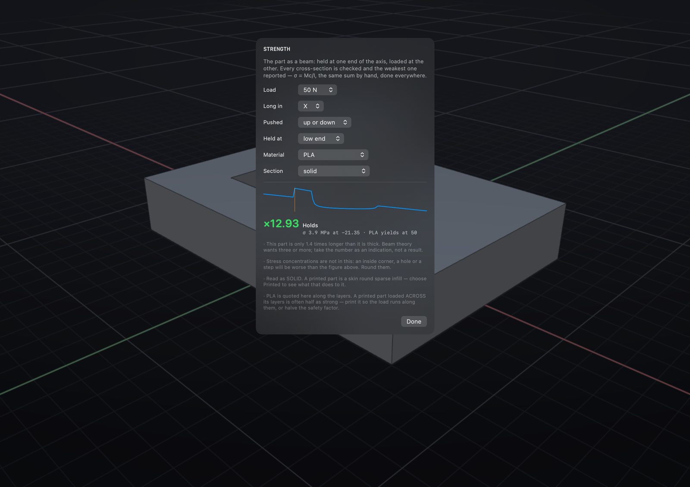The height and width of the screenshot is (487, 690).
Task: Click the Long in field label
Action: [x=273, y=106]
